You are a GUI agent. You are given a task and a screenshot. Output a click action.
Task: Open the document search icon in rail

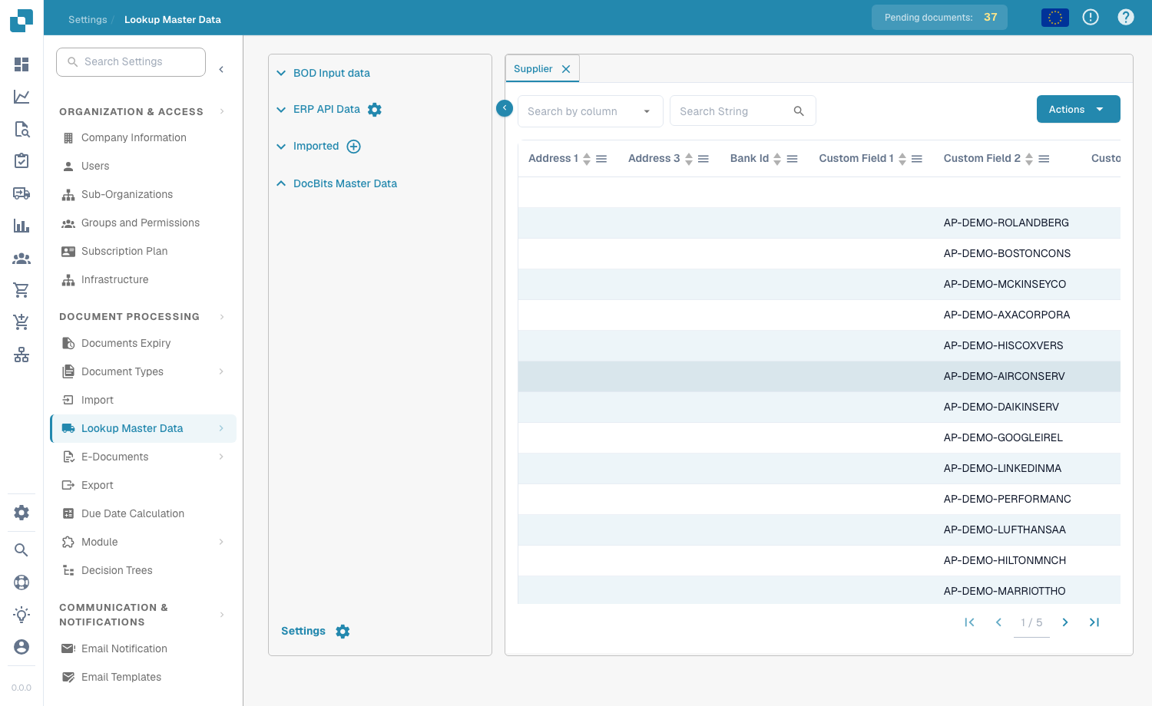pos(22,129)
